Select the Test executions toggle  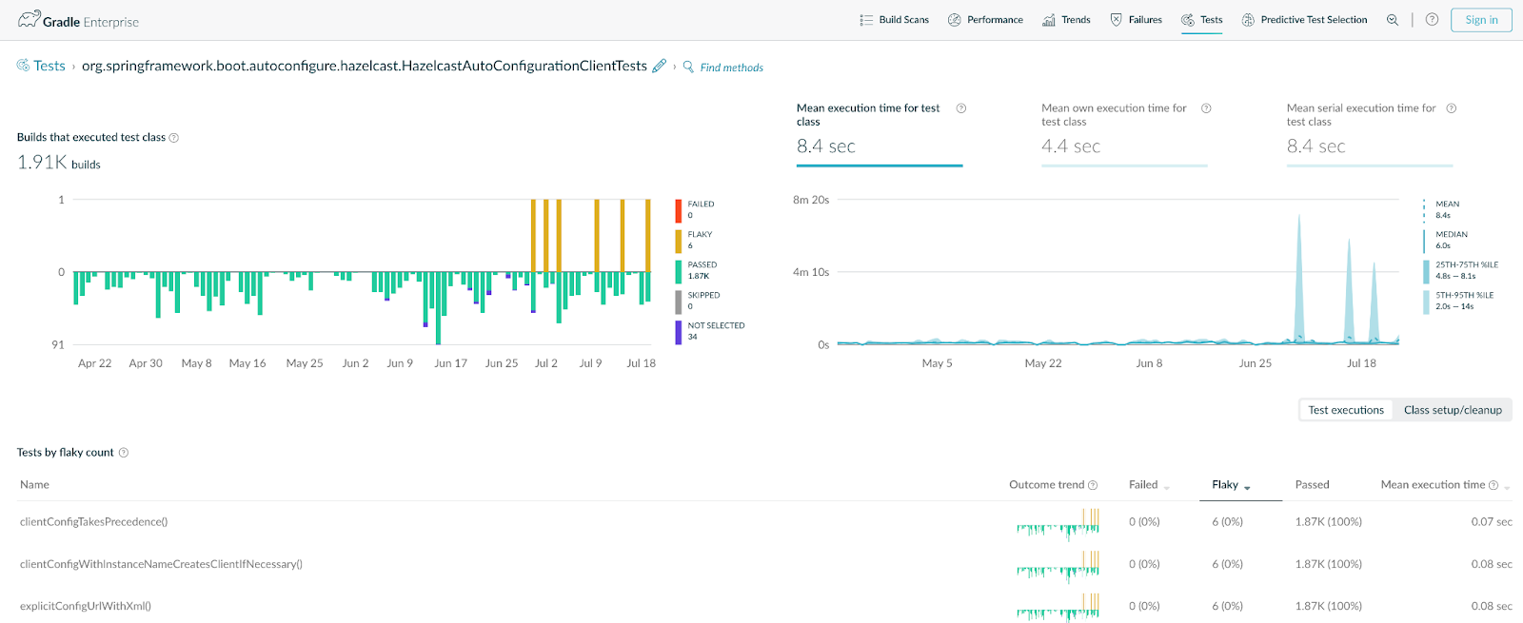pyautogui.click(x=1346, y=410)
